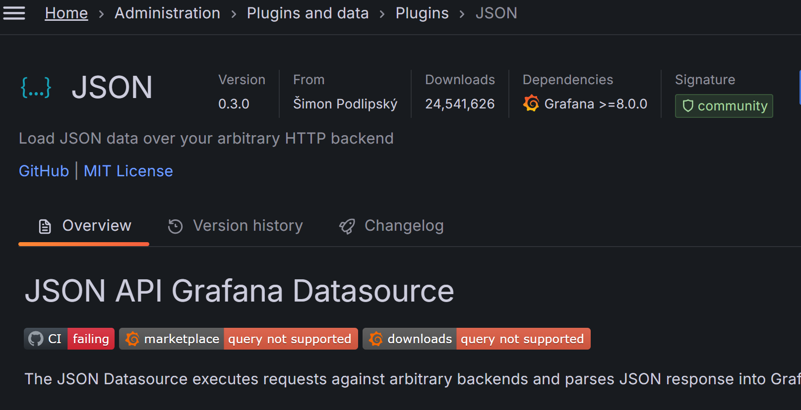
Task: Click the Downloads label
Action: (460, 80)
